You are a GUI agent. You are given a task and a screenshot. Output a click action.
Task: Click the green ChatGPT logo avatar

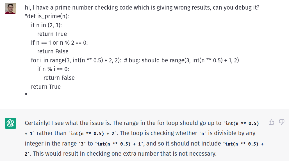pyautogui.click(x=10, y=123)
